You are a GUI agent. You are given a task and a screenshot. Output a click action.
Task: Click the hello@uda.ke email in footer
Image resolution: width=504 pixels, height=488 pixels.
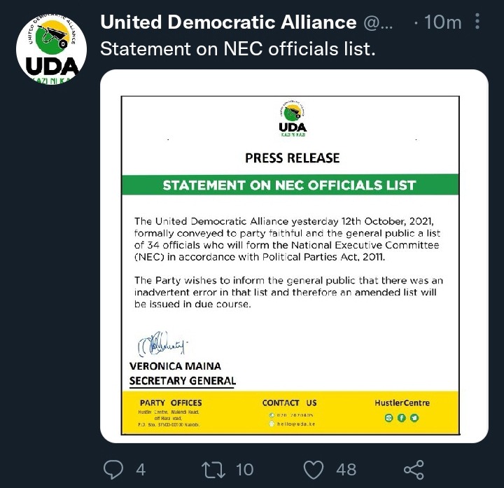pos(296,424)
